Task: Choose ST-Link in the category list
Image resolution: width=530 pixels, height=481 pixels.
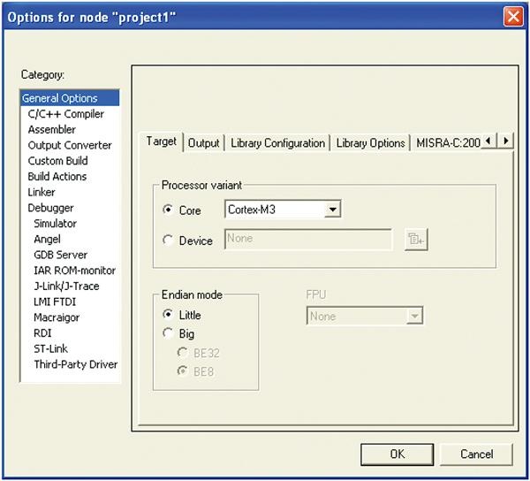Action: point(51,348)
